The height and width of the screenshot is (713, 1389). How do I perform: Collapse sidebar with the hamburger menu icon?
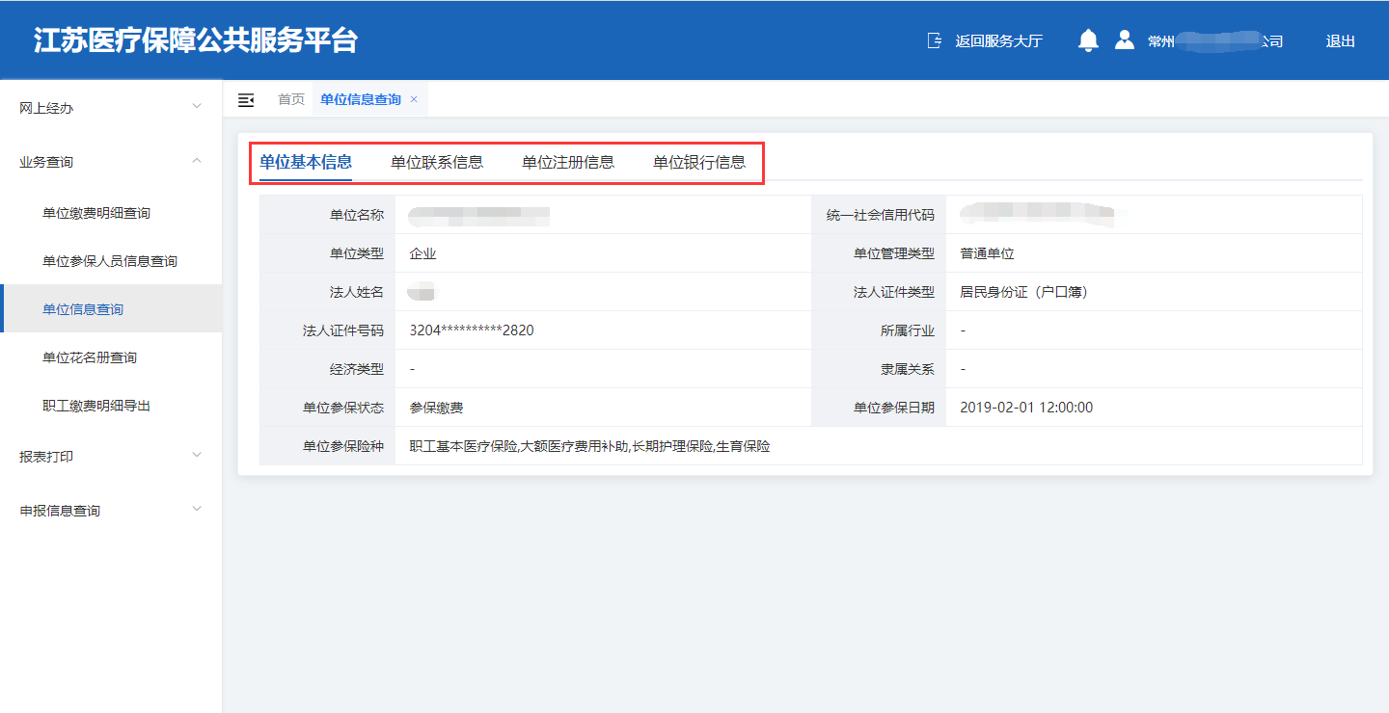[246, 100]
